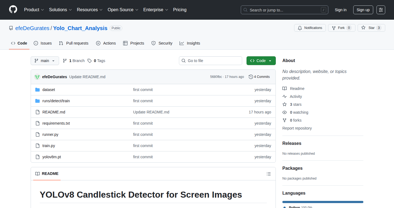Open the dataset folder name
Screen dimensions: 394x208
pos(49,90)
